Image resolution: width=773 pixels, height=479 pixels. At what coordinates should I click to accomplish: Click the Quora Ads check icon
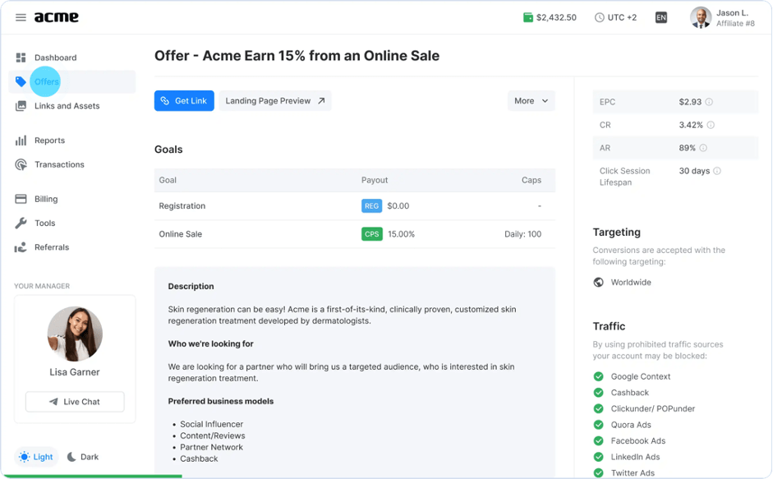pos(599,426)
